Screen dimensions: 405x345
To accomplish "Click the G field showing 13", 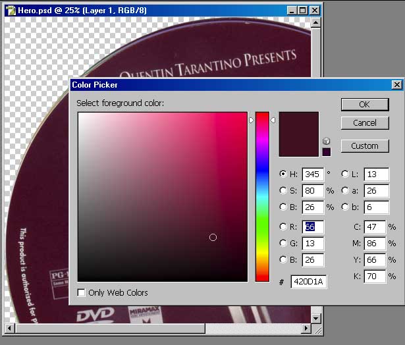I will 313,243.
